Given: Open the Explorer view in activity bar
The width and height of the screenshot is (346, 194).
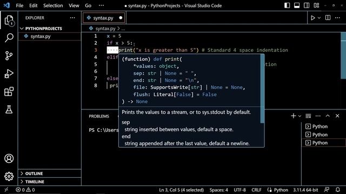Looking at the screenshot, I should click(9, 20).
